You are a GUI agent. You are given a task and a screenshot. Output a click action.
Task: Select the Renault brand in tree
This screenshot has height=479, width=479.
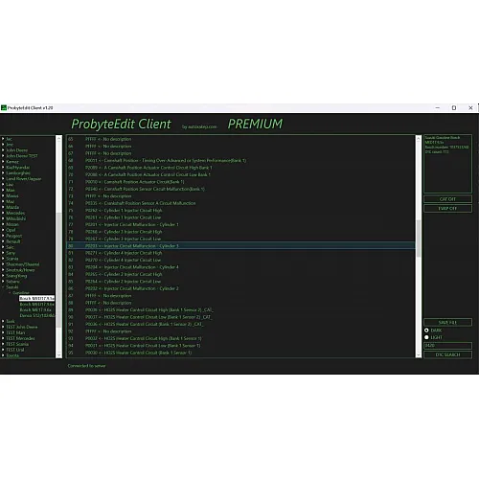(x=13, y=241)
